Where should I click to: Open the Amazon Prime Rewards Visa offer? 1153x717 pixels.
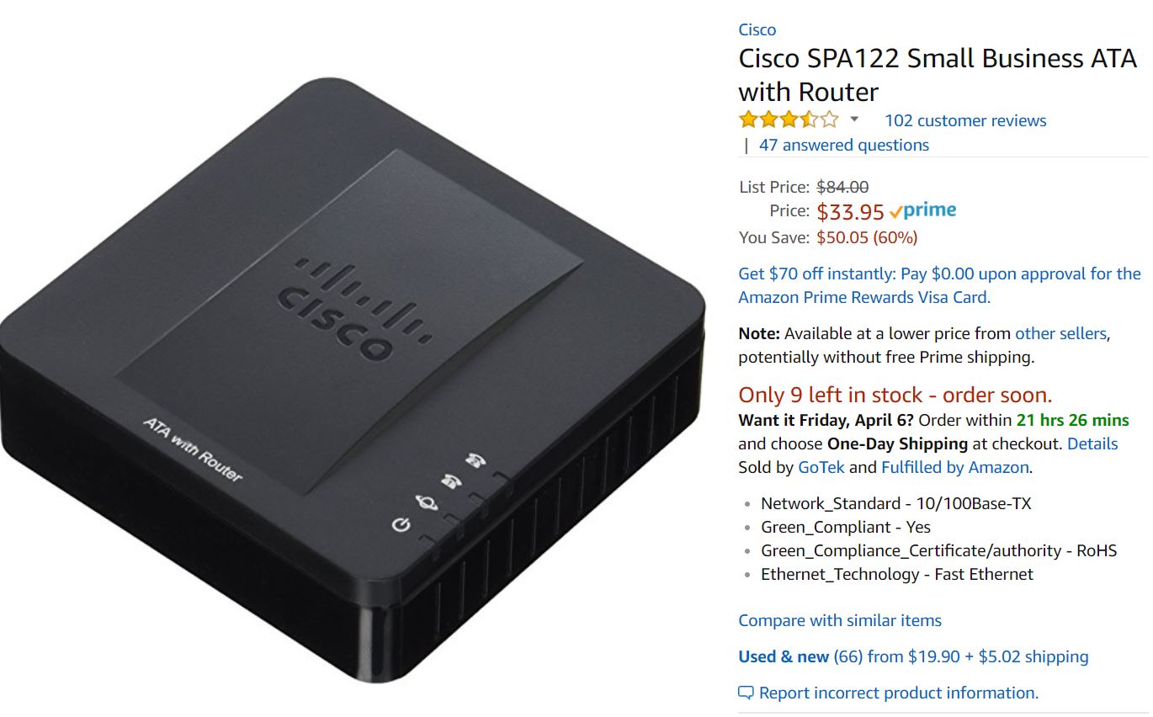click(939, 285)
